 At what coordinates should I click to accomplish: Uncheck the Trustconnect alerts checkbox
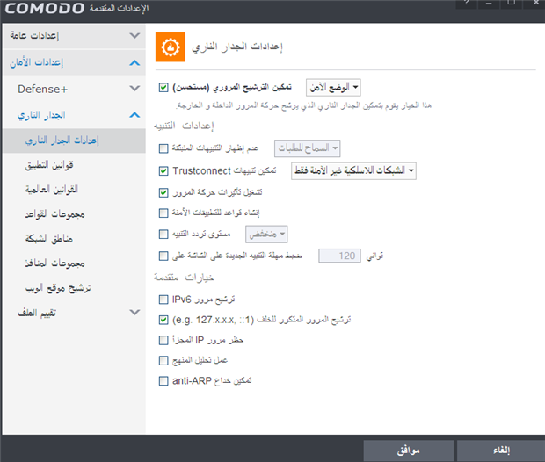164,170
